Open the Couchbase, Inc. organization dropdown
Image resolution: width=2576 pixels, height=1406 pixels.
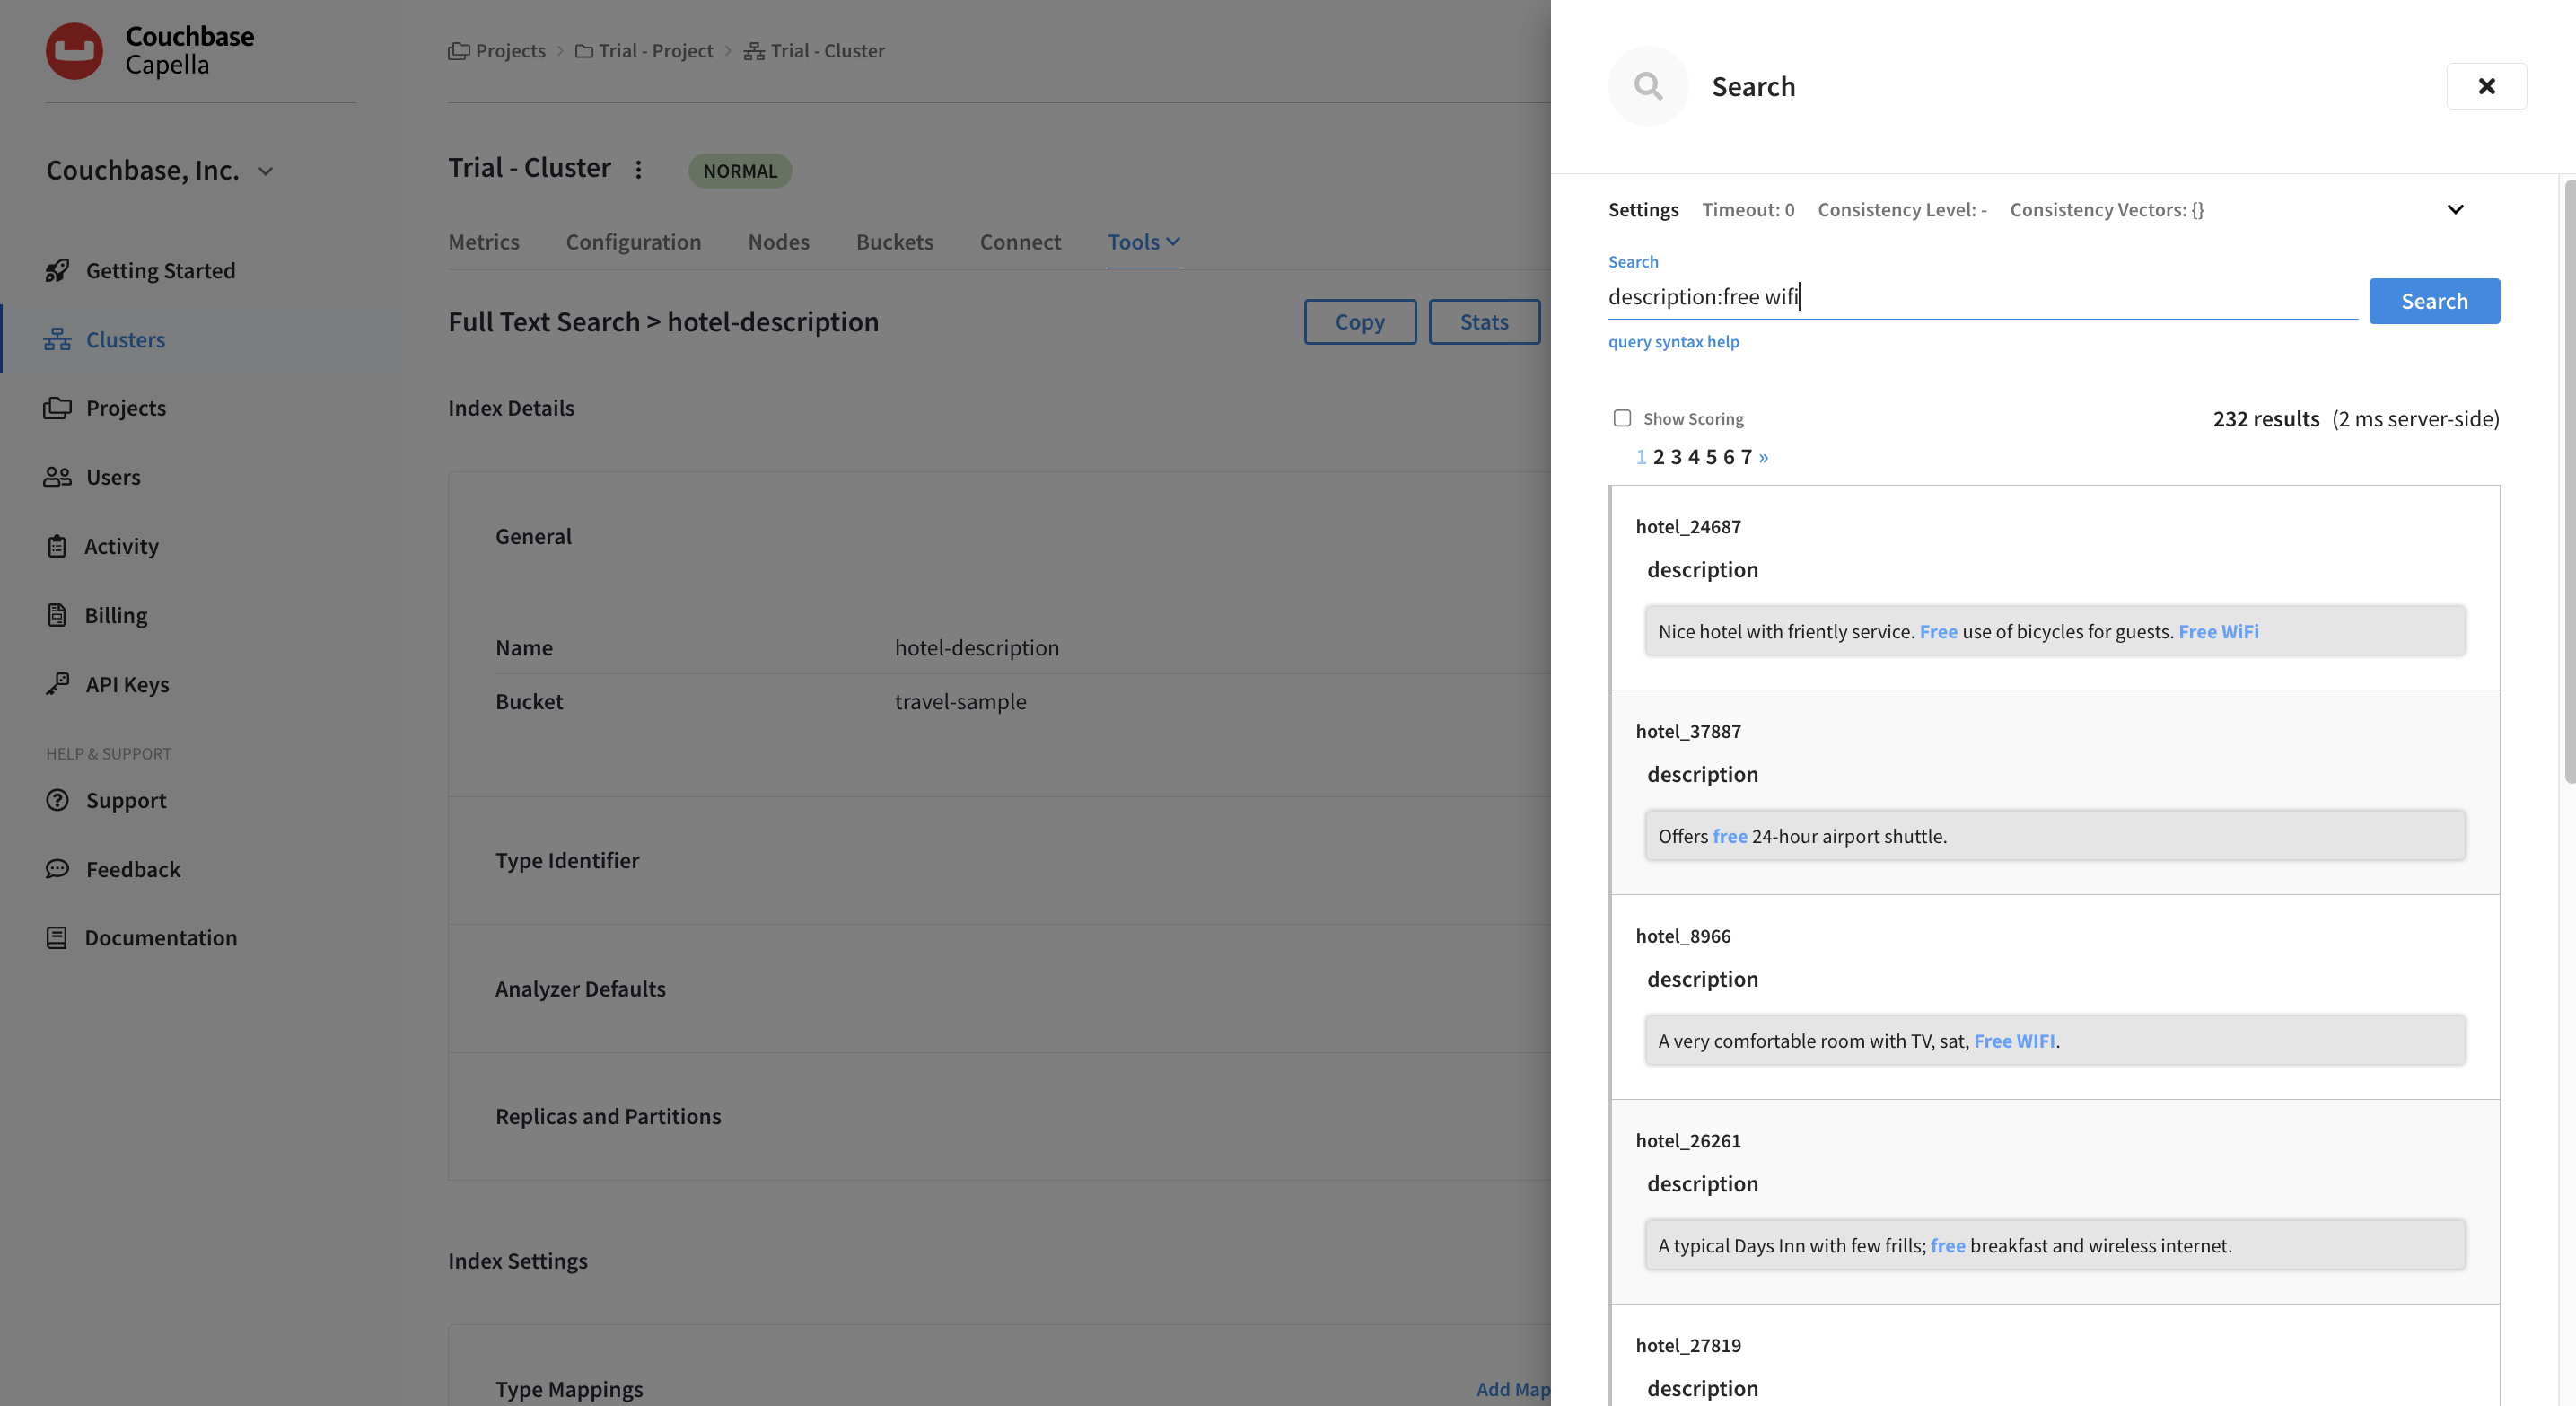click(x=265, y=171)
